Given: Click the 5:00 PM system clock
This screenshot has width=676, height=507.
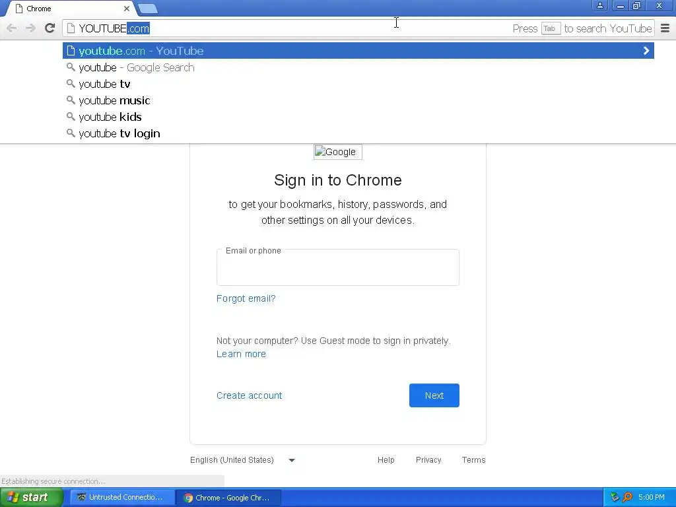Looking at the screenshot, I should 651,498.
